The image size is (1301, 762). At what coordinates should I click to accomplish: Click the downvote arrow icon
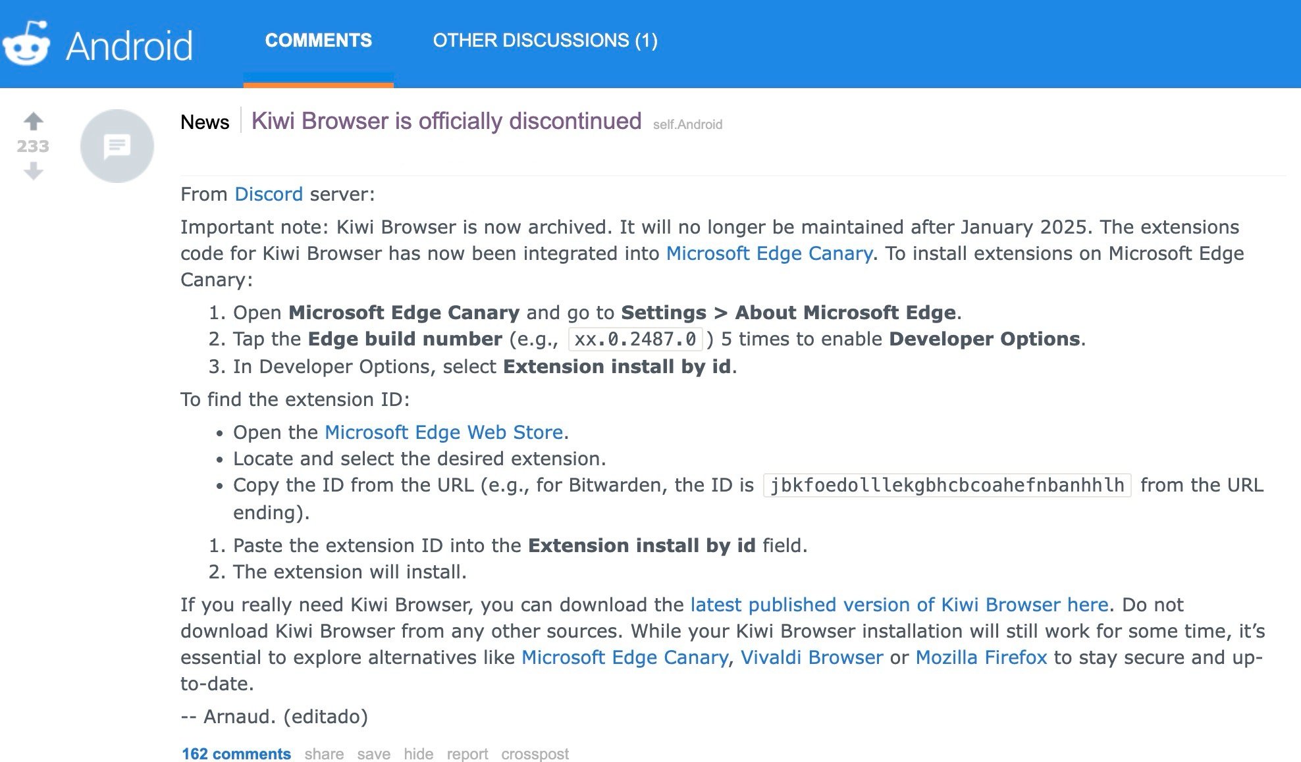tap(34, 172)
